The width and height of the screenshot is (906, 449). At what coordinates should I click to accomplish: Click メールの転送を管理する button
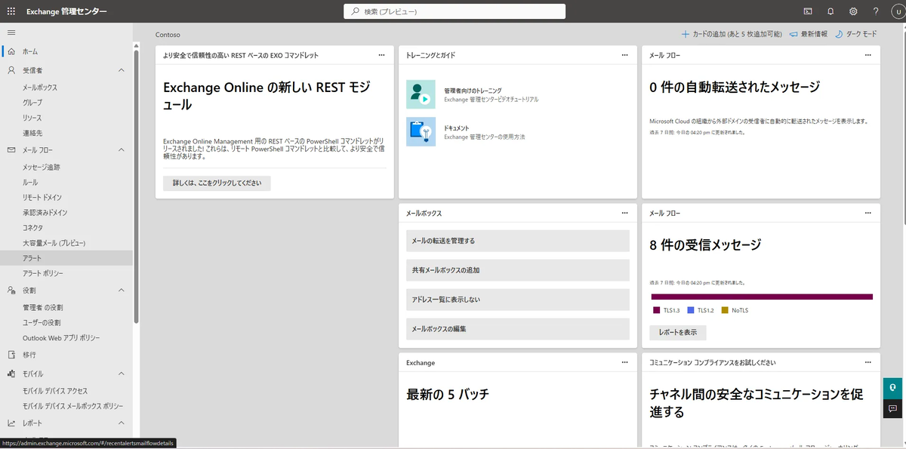pyautogui.click(x=518, y=241)
